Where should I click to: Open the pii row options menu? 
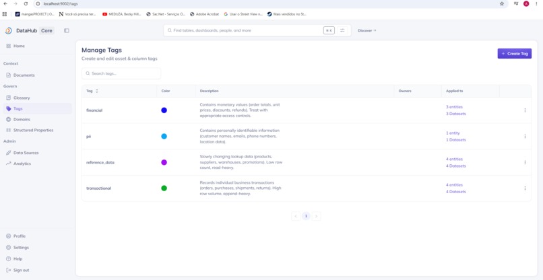coord(525,137)
